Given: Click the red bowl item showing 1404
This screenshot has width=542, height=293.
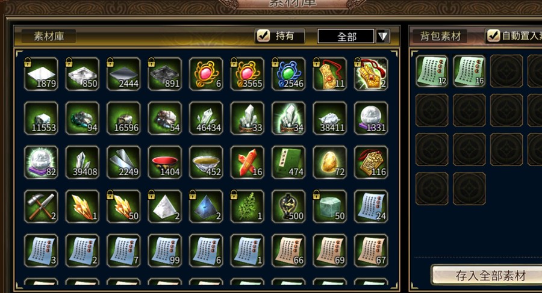Looking at the screenshot, I should 164,162.
